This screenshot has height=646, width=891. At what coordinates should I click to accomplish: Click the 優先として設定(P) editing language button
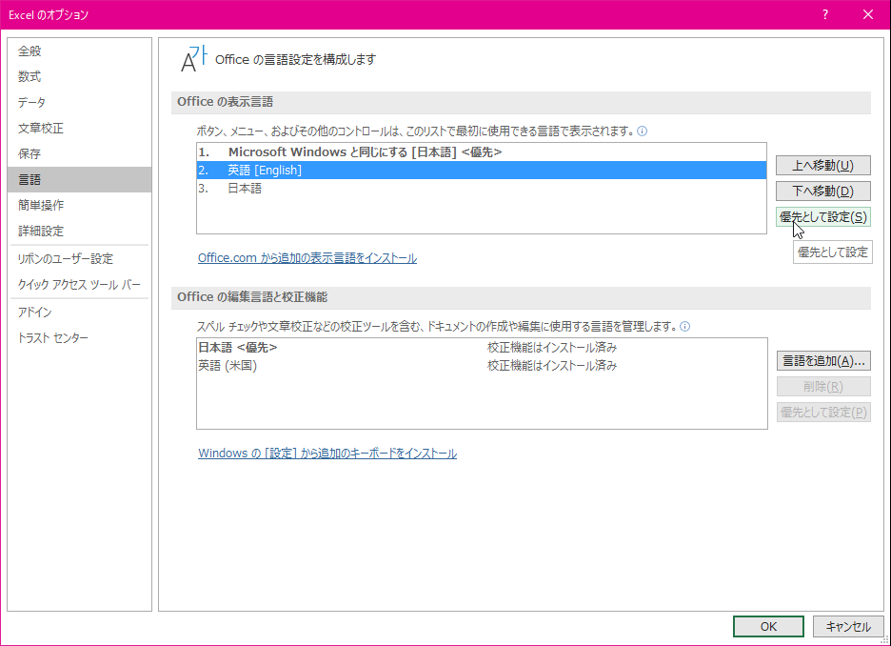[823, 413]
